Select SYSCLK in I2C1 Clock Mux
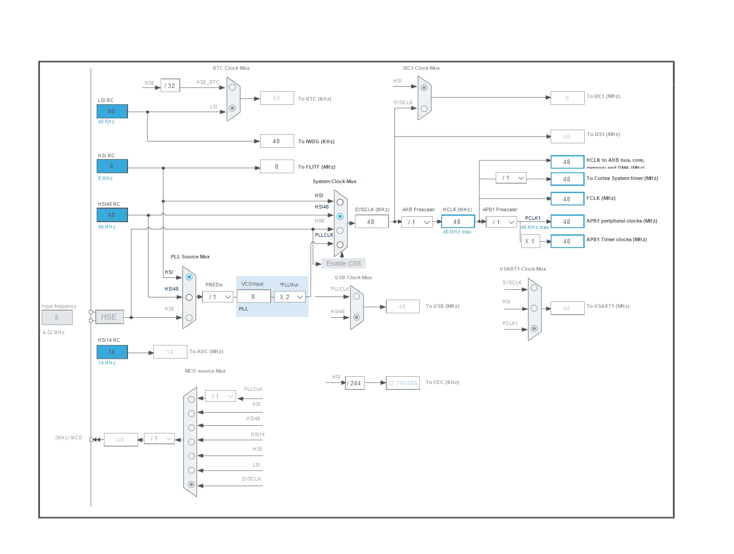This screenshot has height=554, width=734. 424,108
